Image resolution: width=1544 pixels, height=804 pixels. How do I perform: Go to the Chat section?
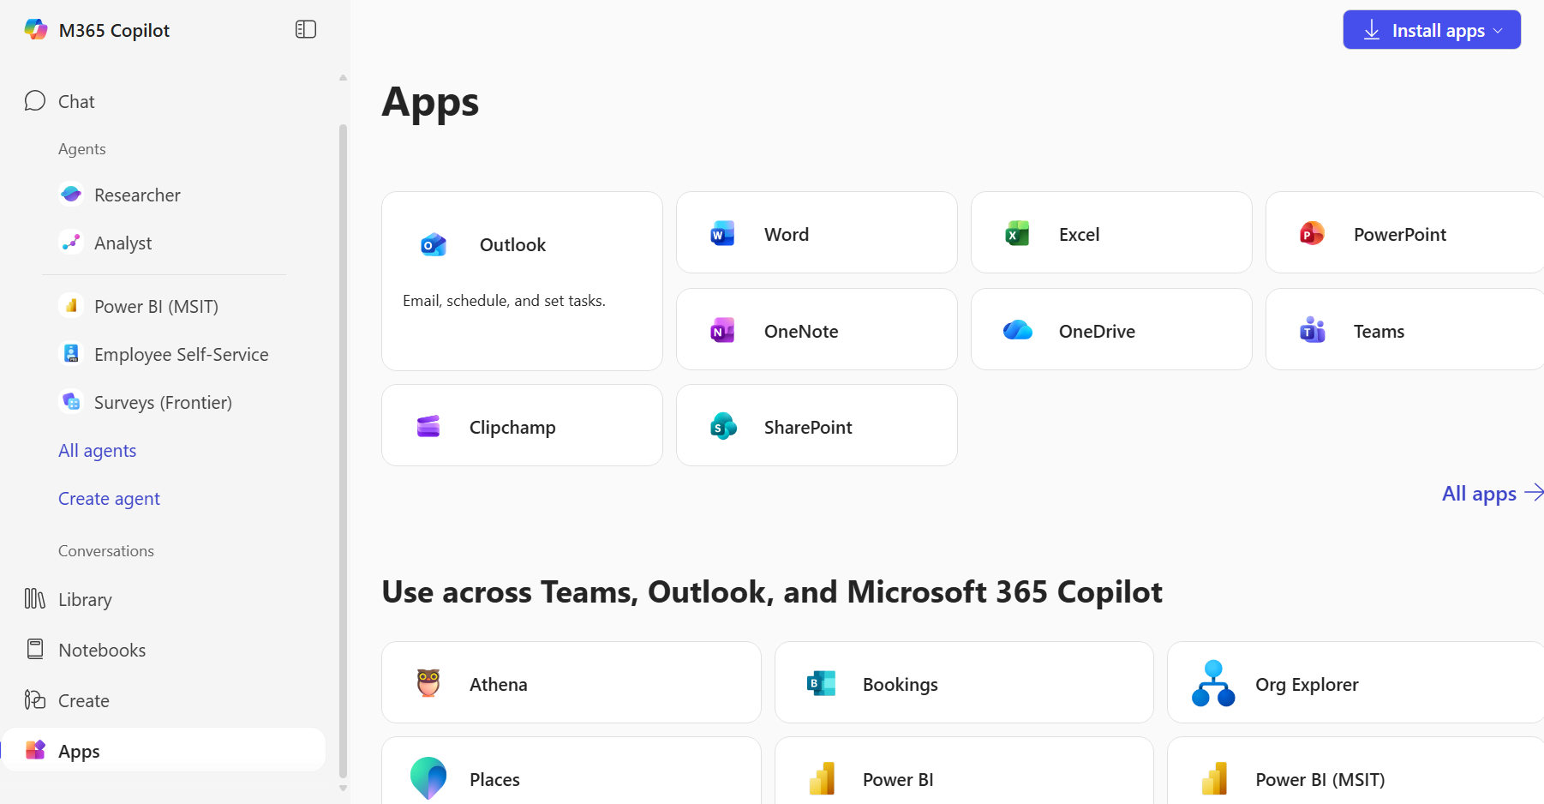click(75, 100)
